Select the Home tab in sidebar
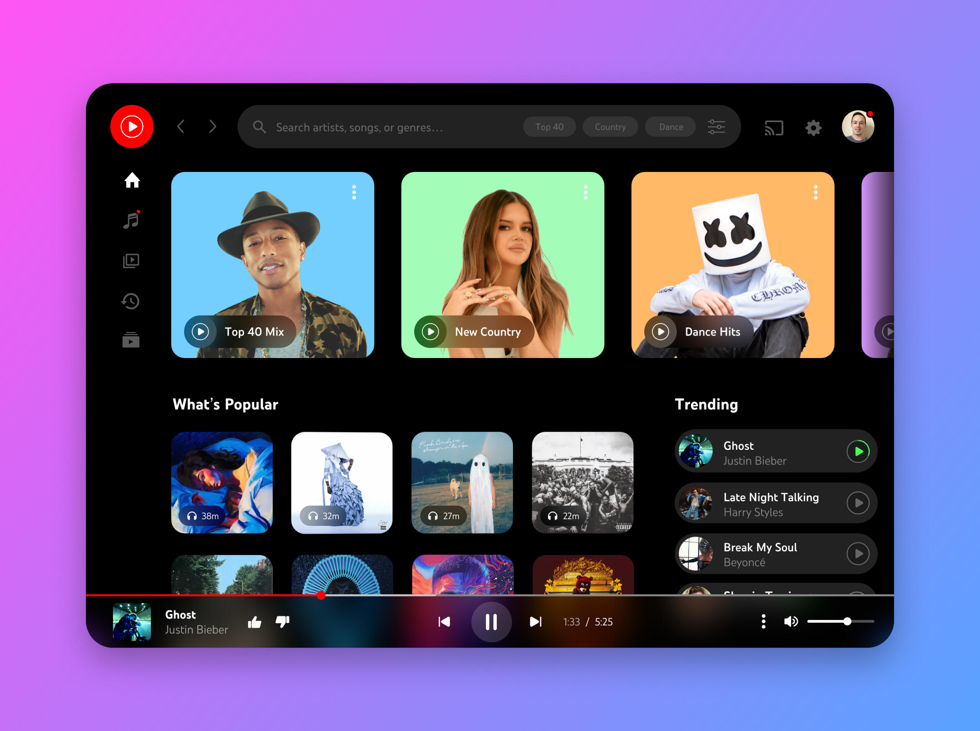The image size is (980, 731). coord(132,180)
